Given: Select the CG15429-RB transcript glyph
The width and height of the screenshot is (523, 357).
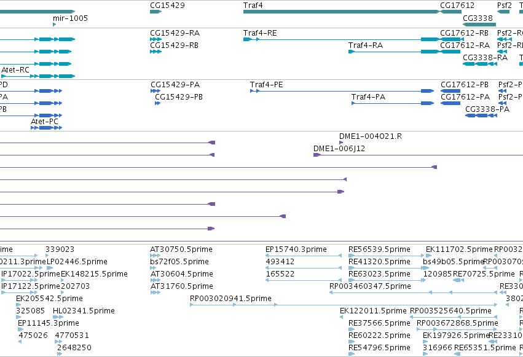Looking at the screenshot, I should (x=155, y=52).
